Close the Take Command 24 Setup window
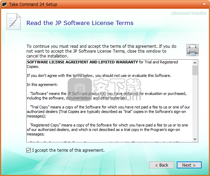210x176 pixels. pos(204,4)
